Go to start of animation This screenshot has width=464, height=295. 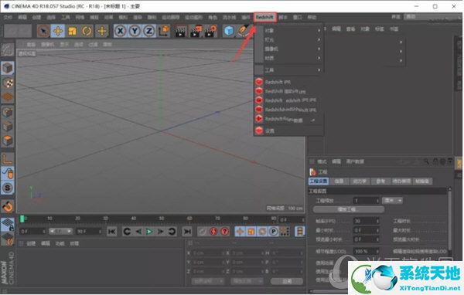click(x=112, y=232)
